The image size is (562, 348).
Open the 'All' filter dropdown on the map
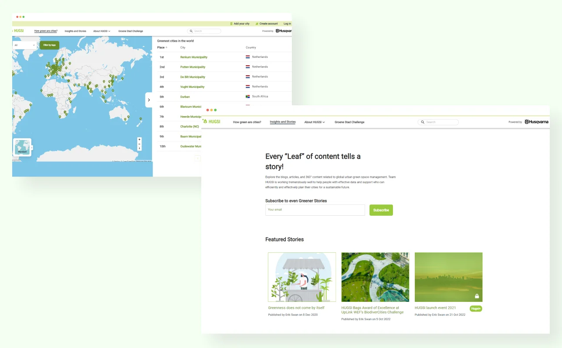[25, 45]
